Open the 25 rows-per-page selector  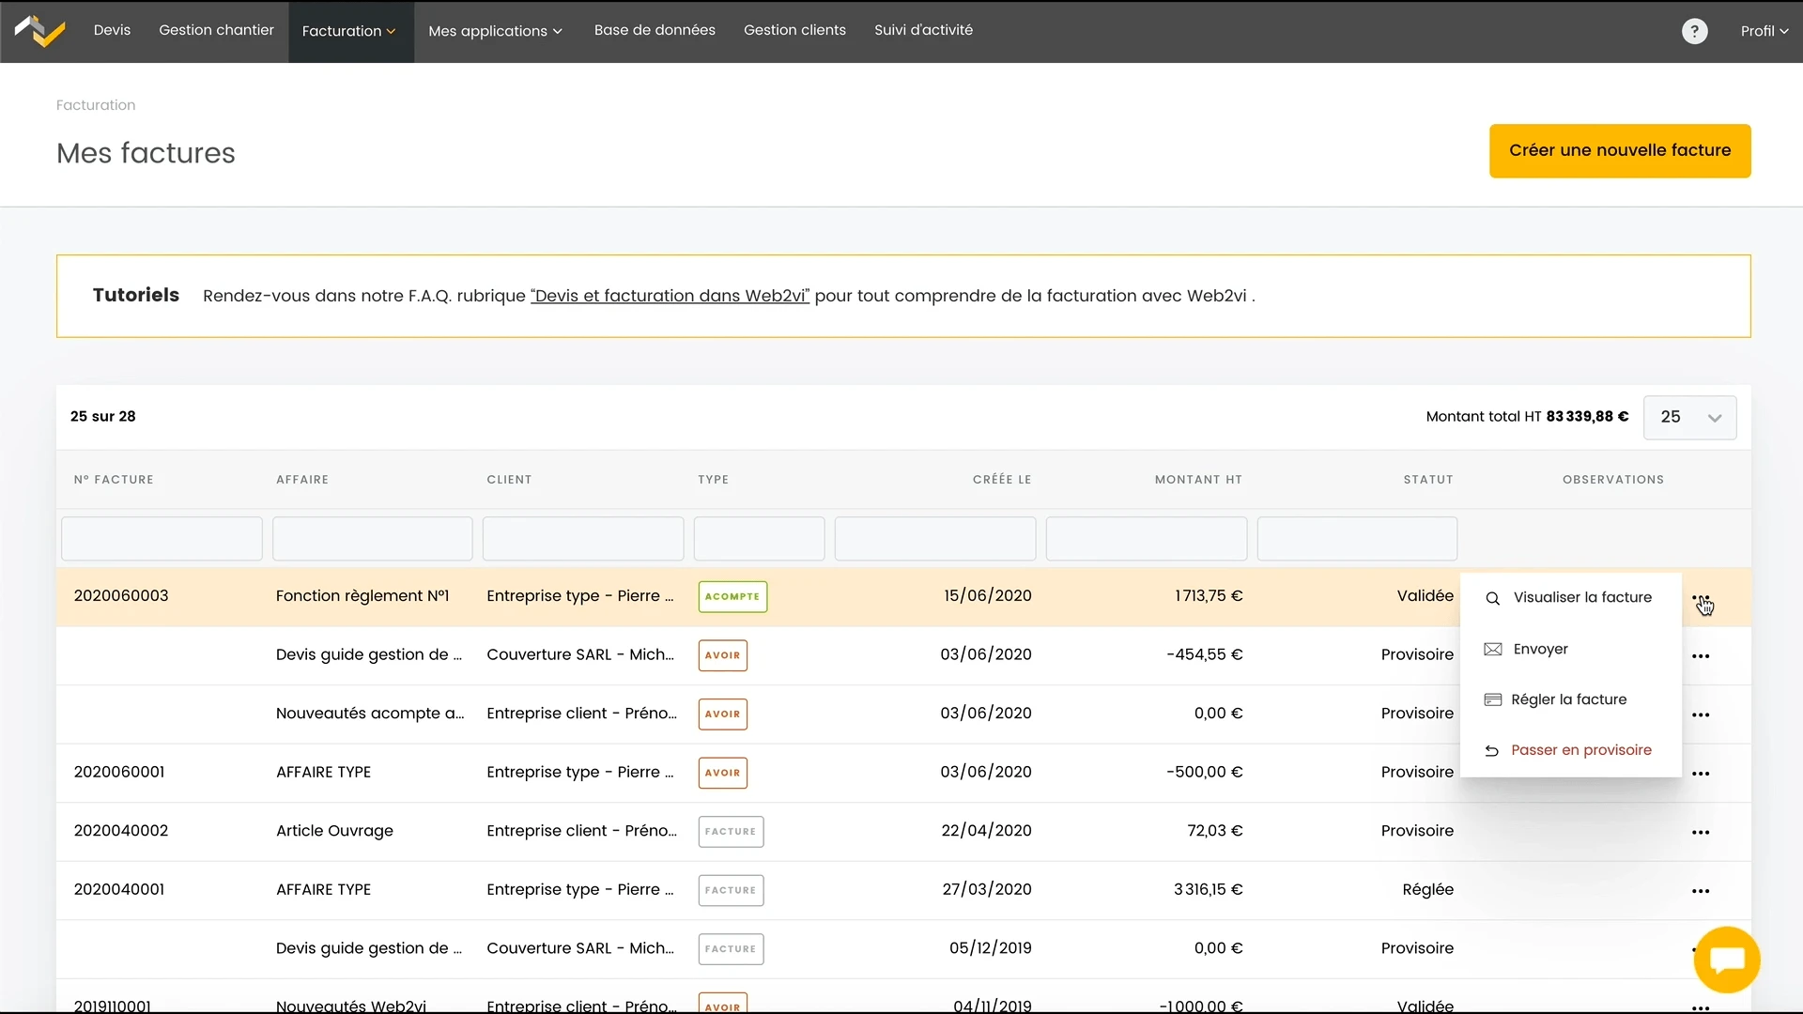pyautogui.click(x=1688, y=417)
